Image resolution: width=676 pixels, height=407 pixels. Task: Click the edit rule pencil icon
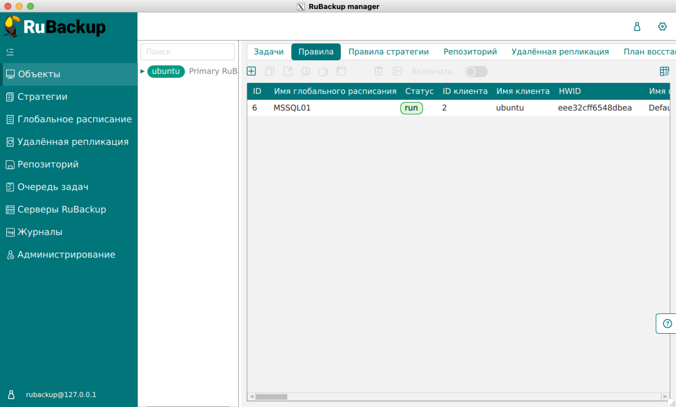(x=288, y=71)
